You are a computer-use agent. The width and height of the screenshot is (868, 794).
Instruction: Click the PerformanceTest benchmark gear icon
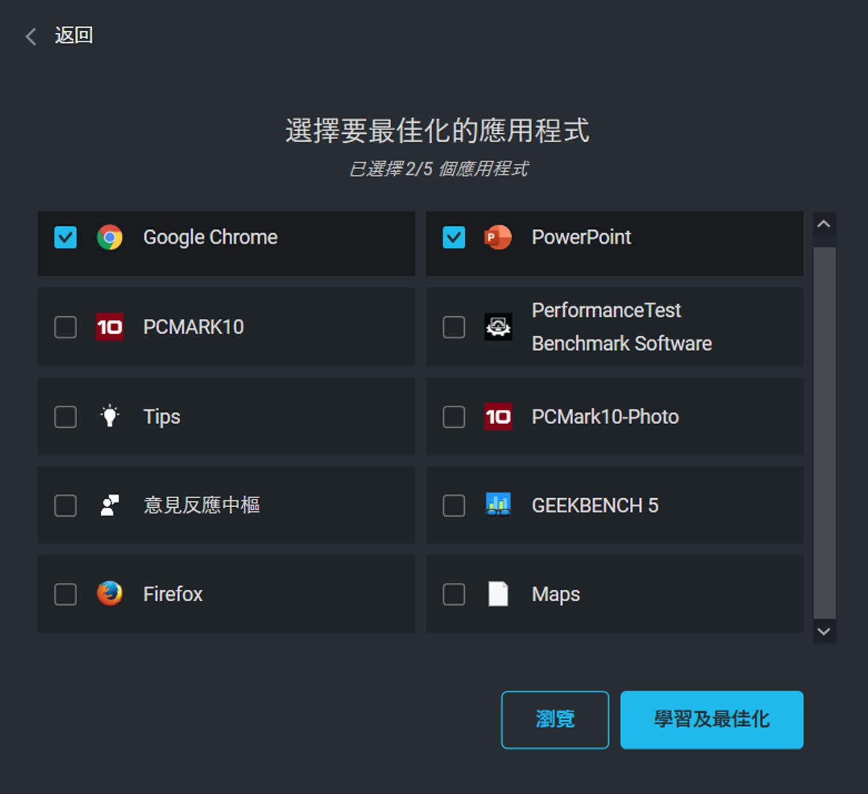pyautogui.click(x=498, y=327)
